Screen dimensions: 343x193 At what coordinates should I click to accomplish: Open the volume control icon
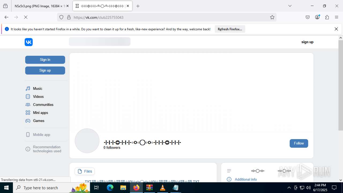pos(308,188)
